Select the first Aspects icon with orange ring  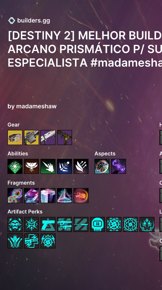point(102,166)
